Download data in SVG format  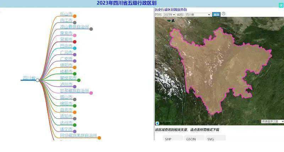[x=211, y=139]
